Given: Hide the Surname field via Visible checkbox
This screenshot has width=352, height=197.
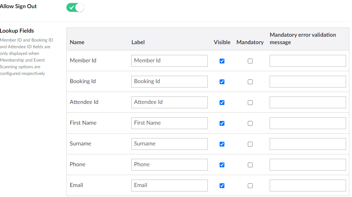Looking at the screenshot, I should click(x=222, y=144).
